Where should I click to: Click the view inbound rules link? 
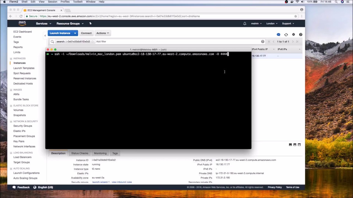coord(122,182)
